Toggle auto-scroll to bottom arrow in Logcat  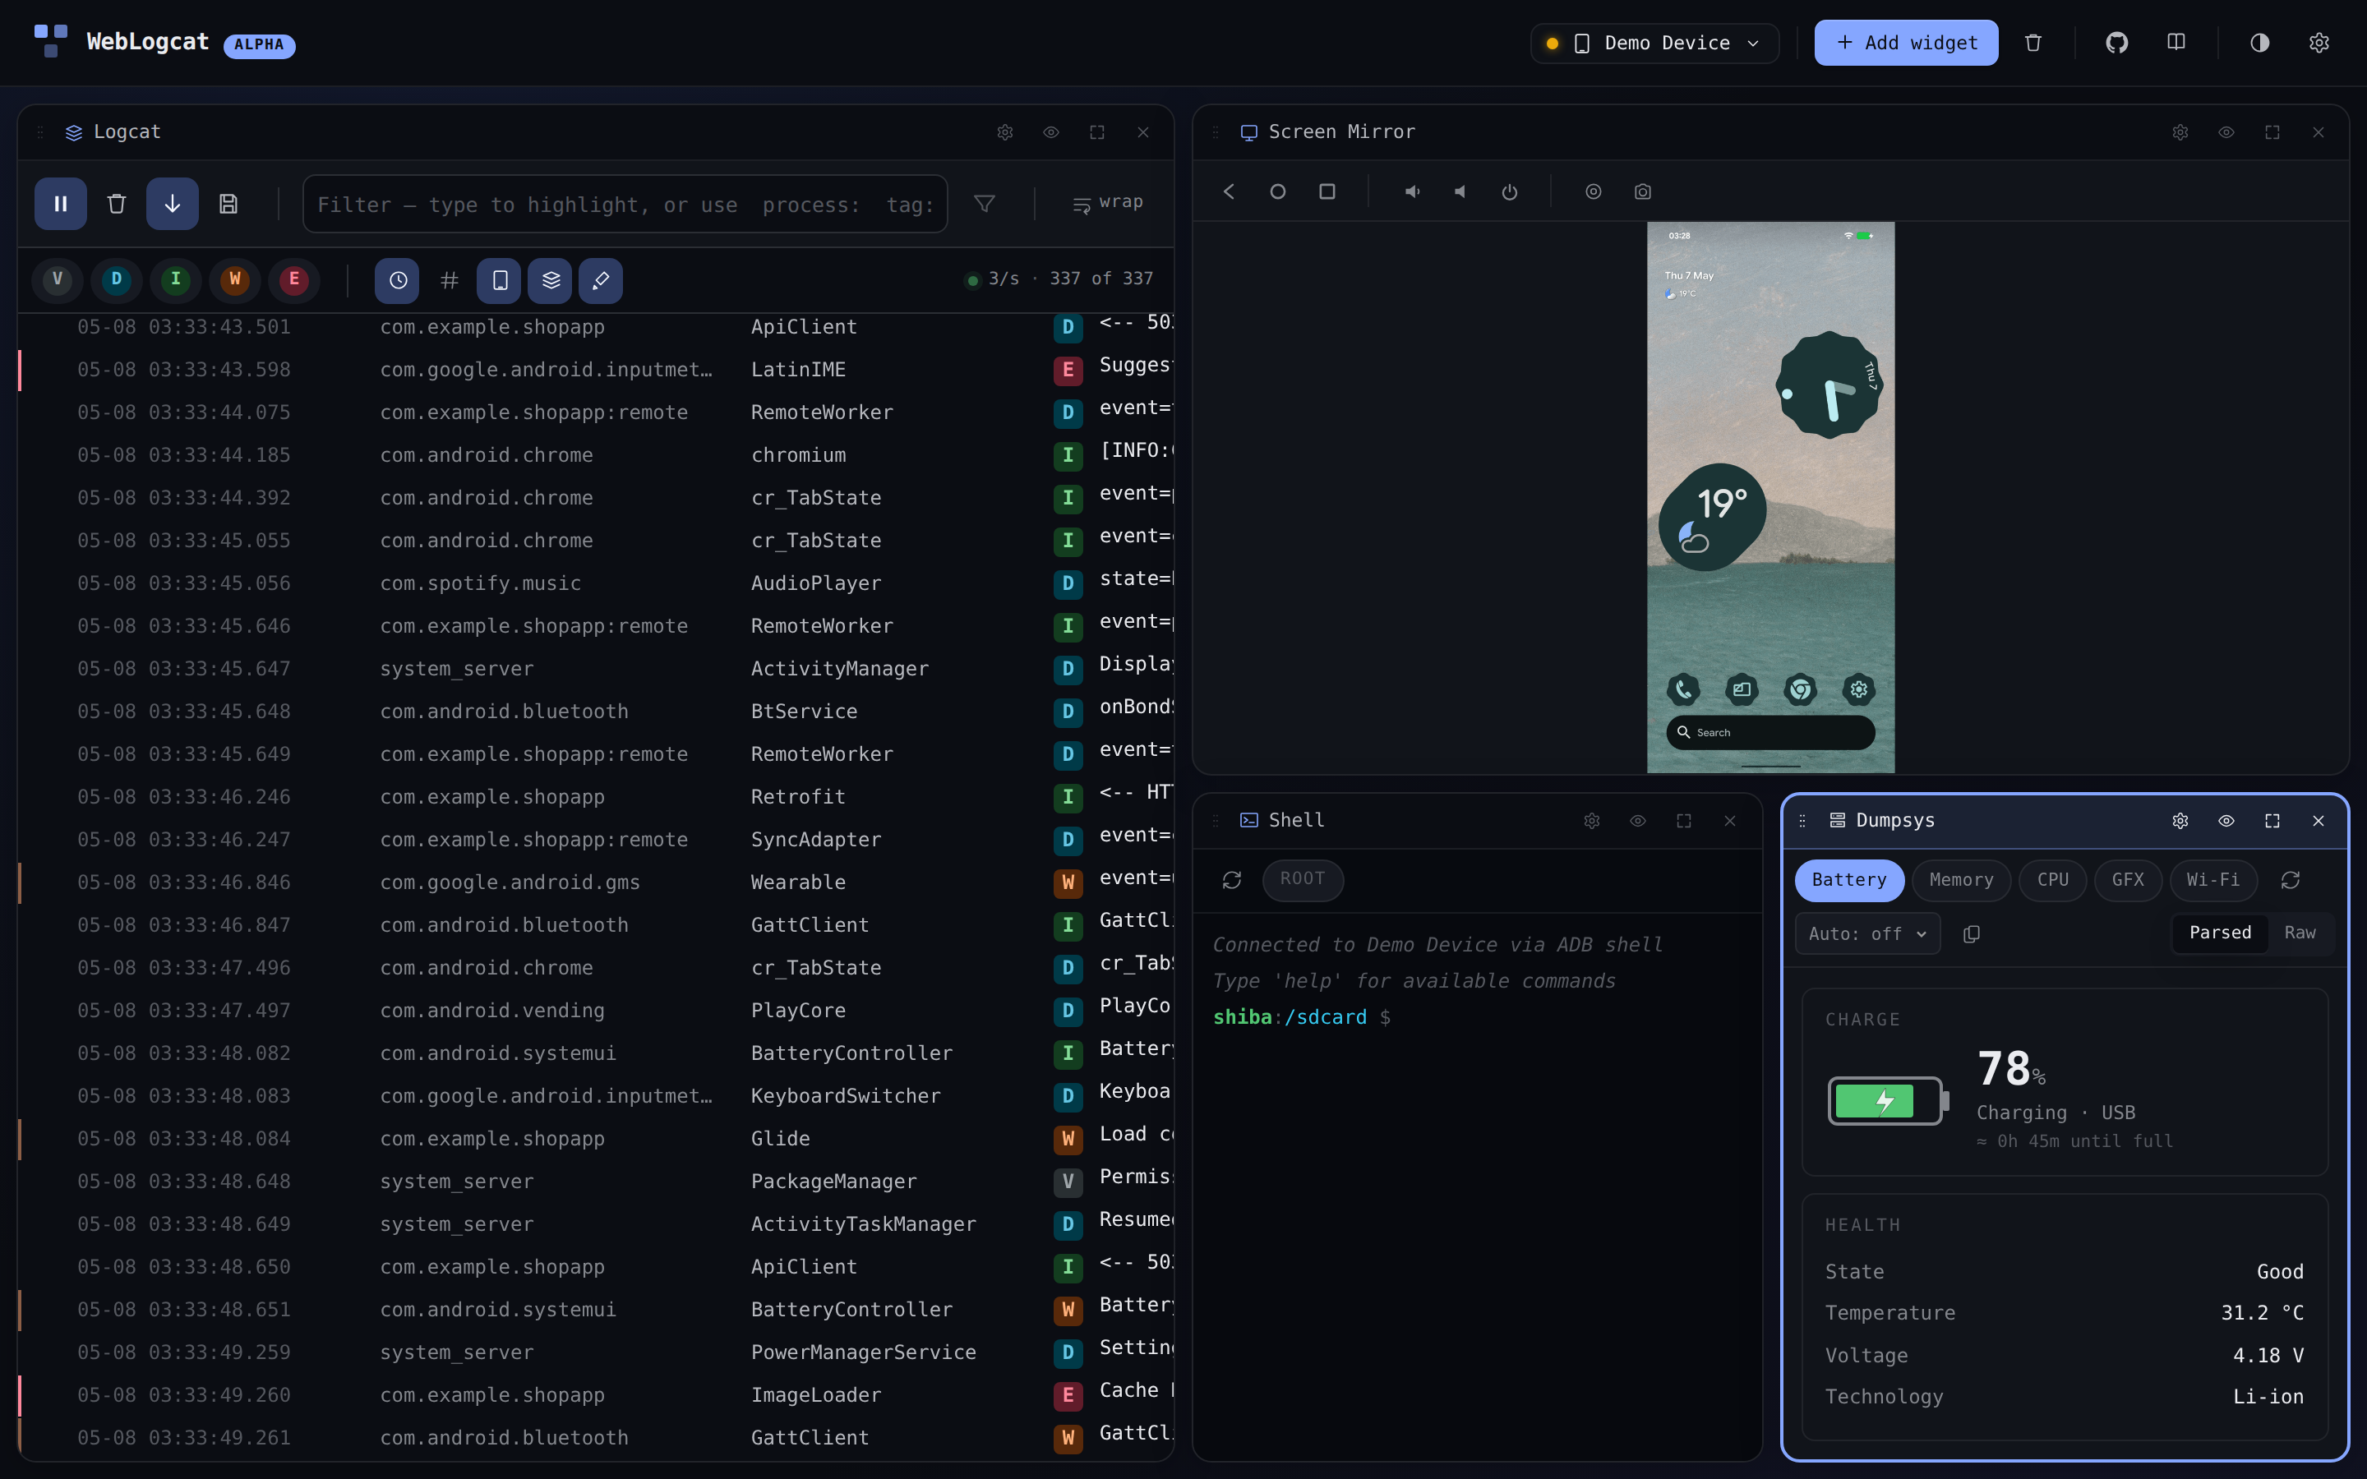172,204
